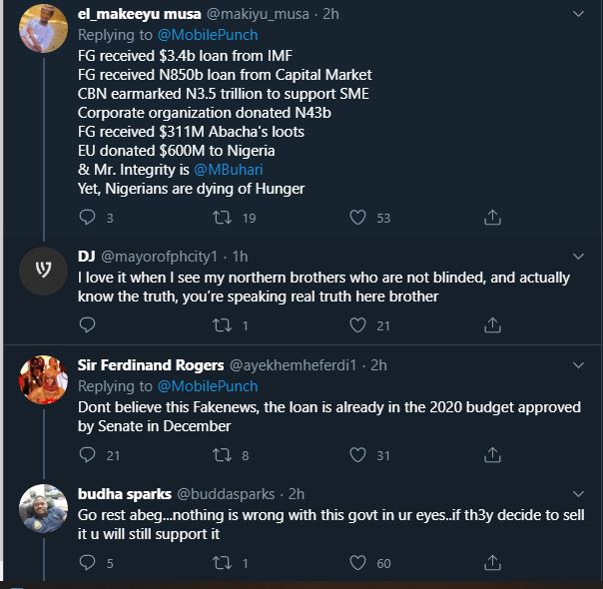
Task: Retweet budha sparks' tweet
Action: [x=223, y=563]
